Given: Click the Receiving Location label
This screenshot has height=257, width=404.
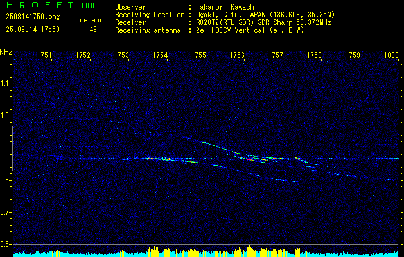Looking at the screenshot, I should click(150, 15).
